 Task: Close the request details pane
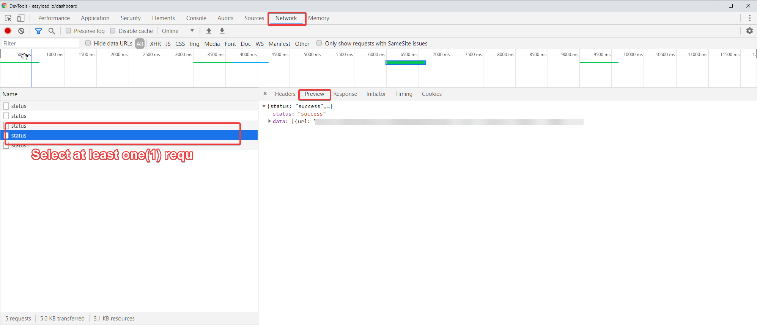click(265, 94)
